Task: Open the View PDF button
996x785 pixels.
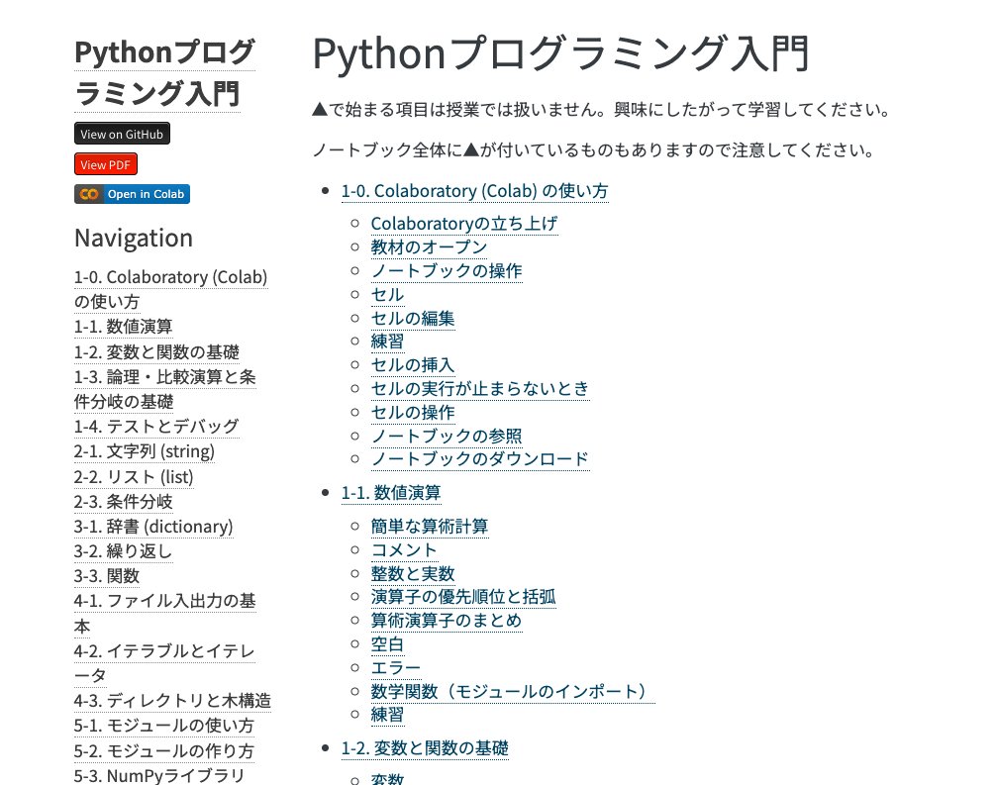Action: pos(106,164)
